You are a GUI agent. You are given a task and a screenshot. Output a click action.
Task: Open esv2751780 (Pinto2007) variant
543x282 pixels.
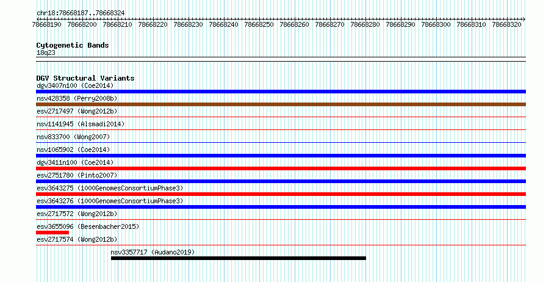[77, 175]
